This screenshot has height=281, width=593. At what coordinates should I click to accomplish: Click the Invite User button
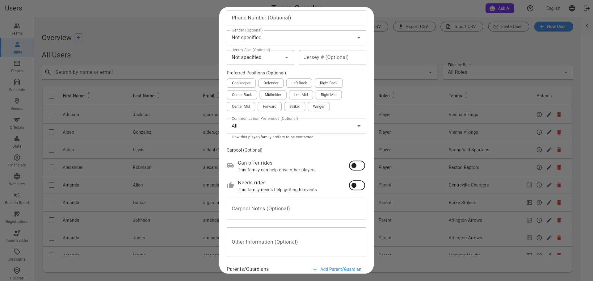(508, 27)
